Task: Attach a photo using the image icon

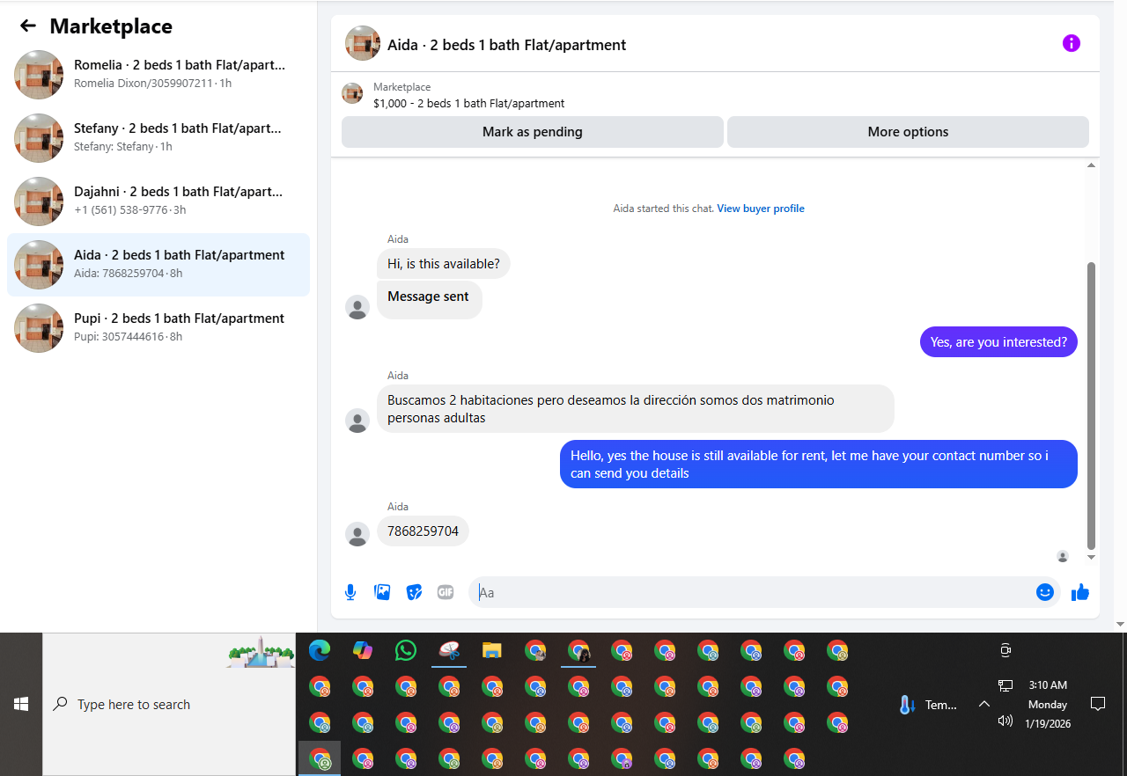Action: coord(382,592)
